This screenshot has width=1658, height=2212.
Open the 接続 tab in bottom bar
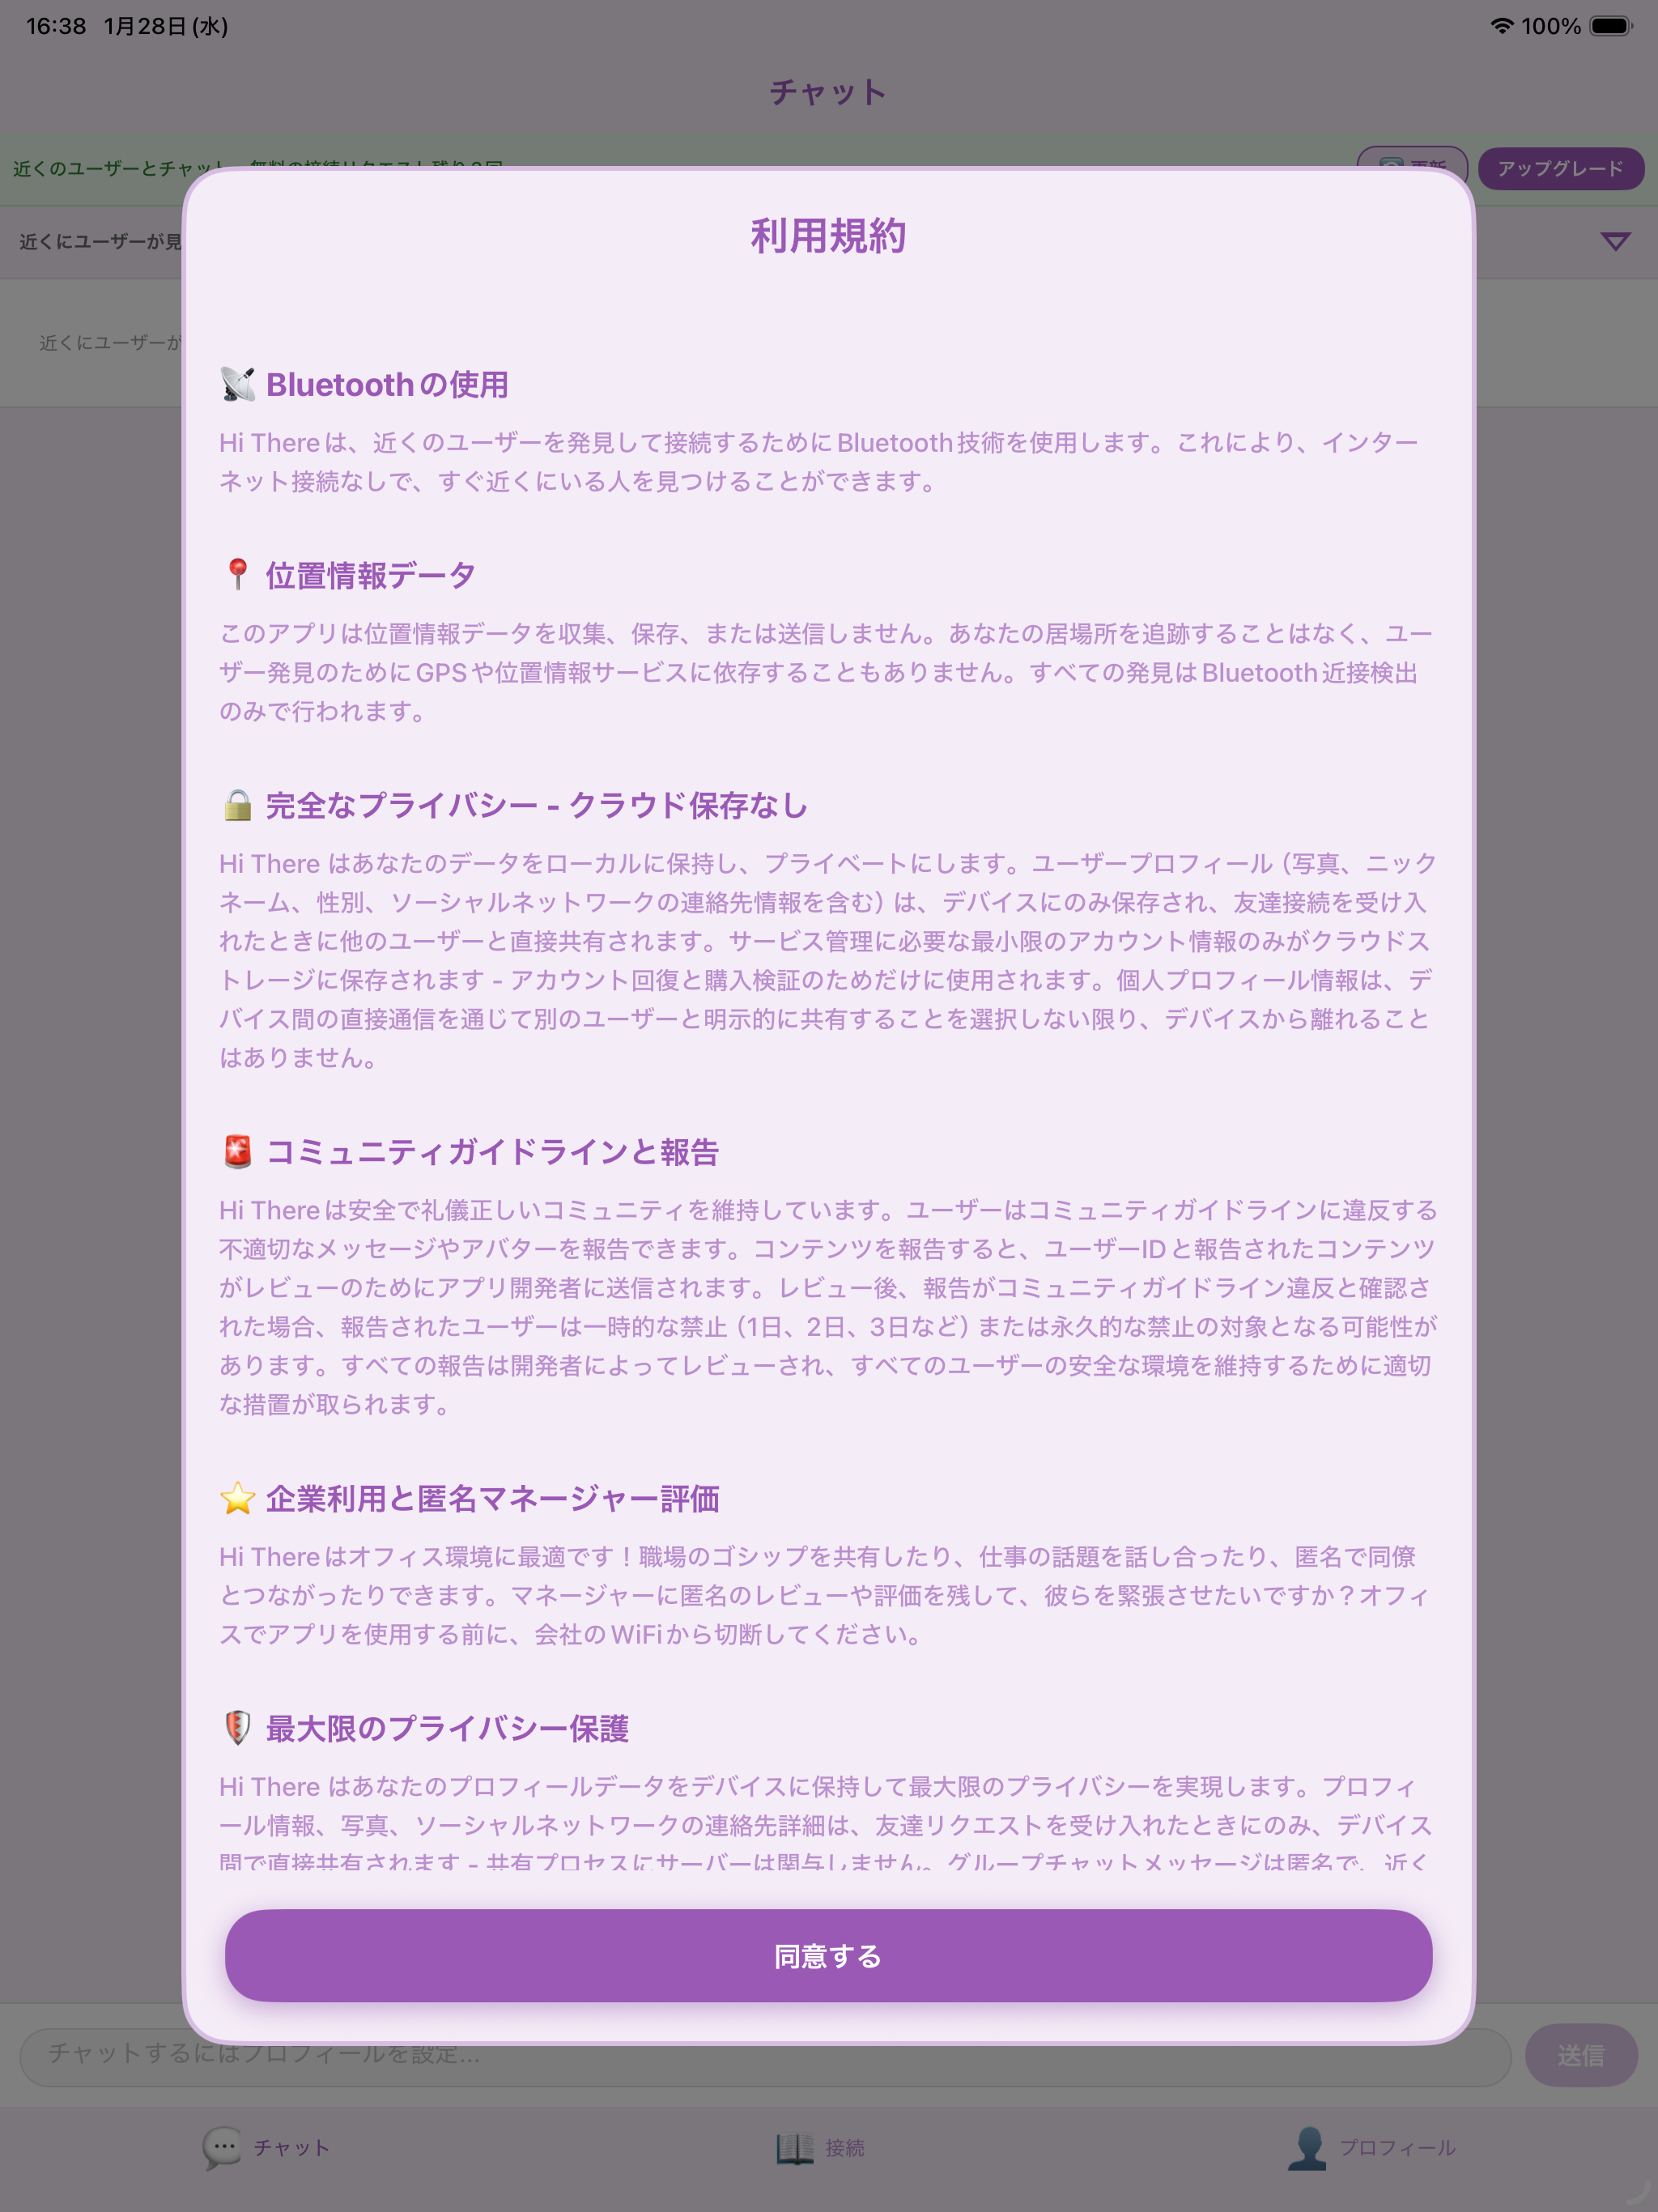pos(820,2147)
